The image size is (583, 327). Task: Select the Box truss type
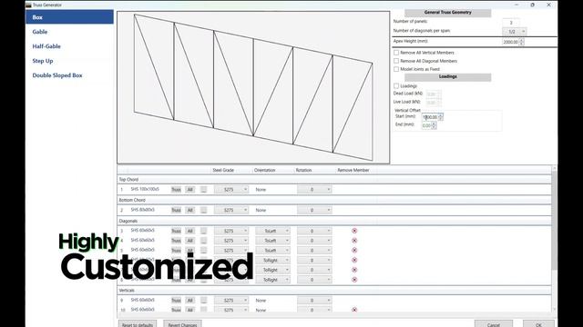click(69, 17)
